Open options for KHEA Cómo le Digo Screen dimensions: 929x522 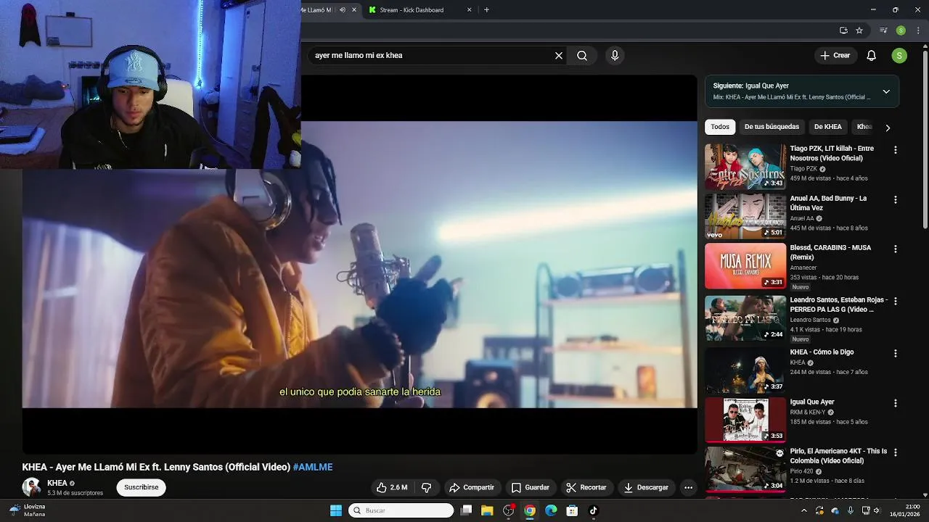pyautogui.click(x=895, y=353)
